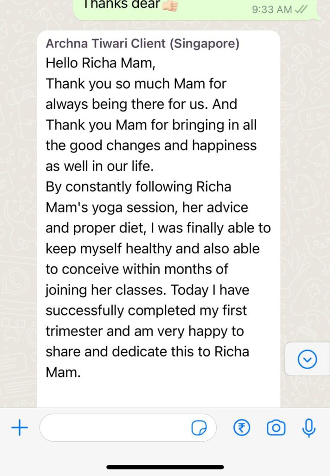Tap the microphone to record voice message
This screenshot has height=476, width=330.
(x=309, y=428)
